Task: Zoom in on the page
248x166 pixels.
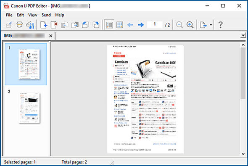Action: (x=190, y=25)
